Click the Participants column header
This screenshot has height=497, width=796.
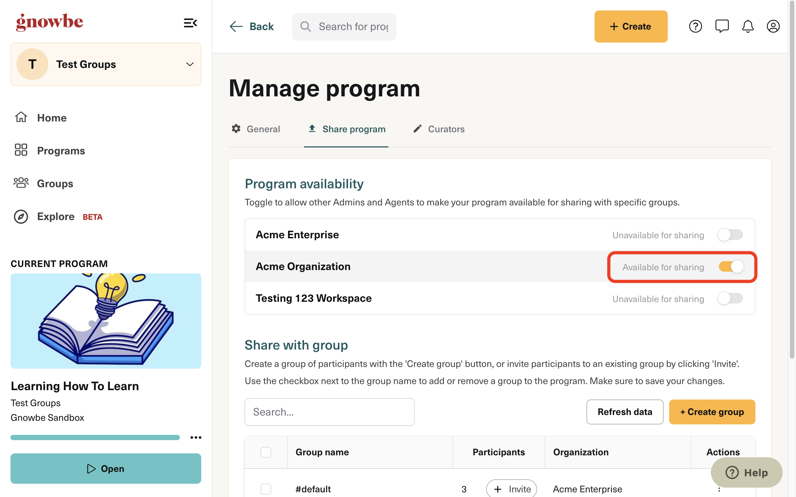(498, 452)
